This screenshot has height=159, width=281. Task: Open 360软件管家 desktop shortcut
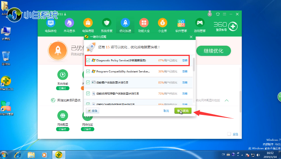click(6, 108)
